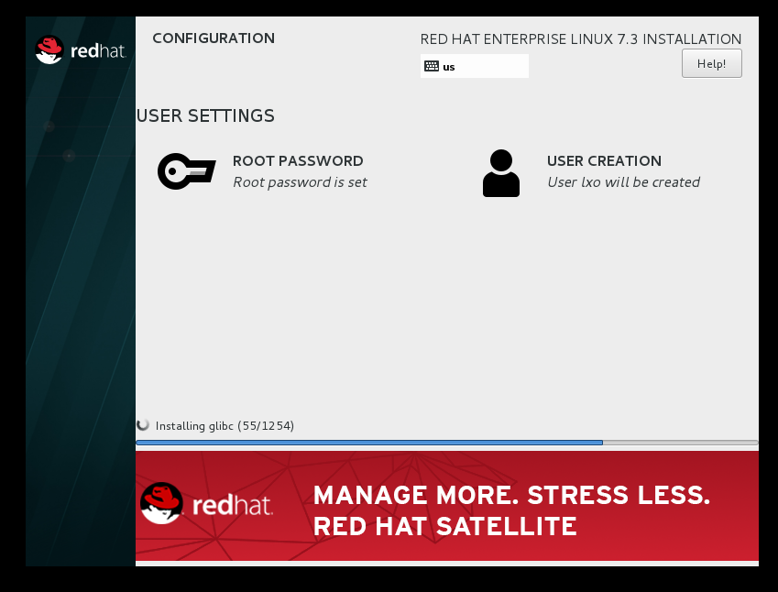Open the ROOT PASSWORD settings
The image size is (778, 592).
point(298,160)
